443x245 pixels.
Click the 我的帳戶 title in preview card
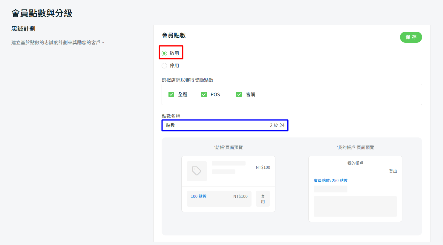355,163
